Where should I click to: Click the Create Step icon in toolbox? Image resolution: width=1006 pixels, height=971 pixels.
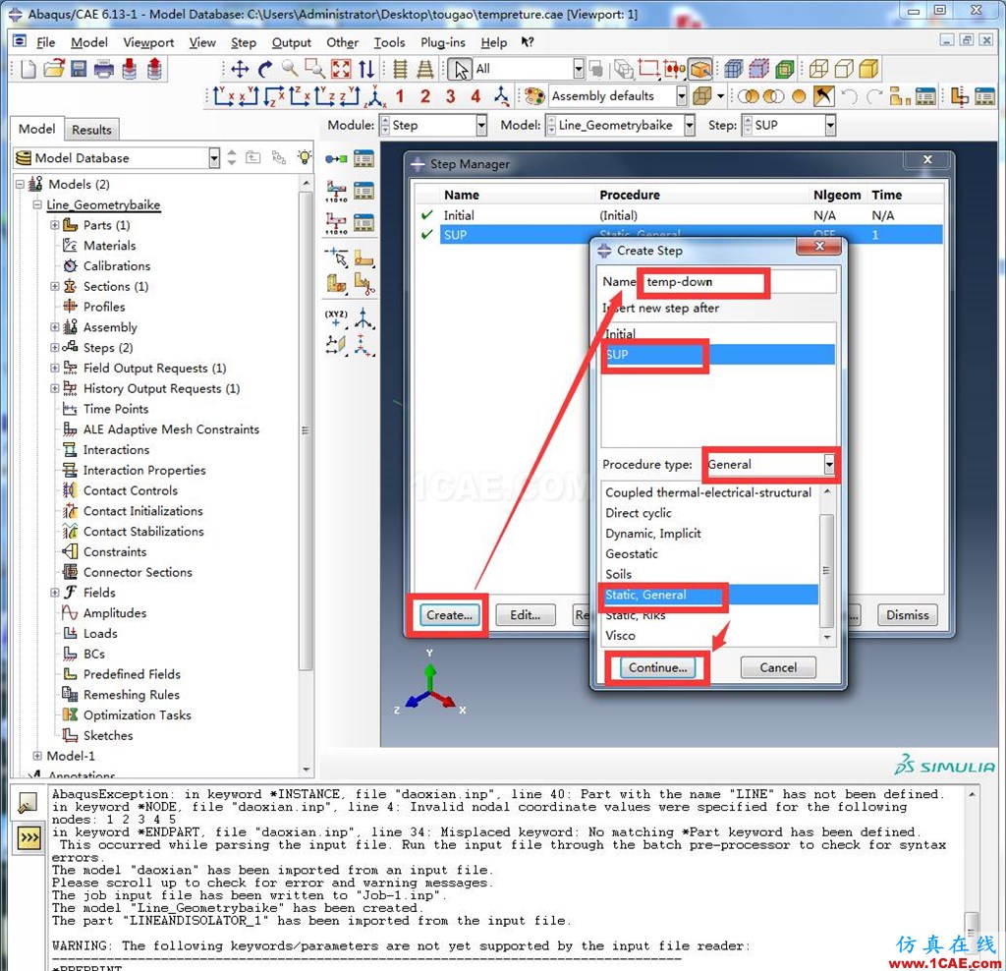pos(336,158)
